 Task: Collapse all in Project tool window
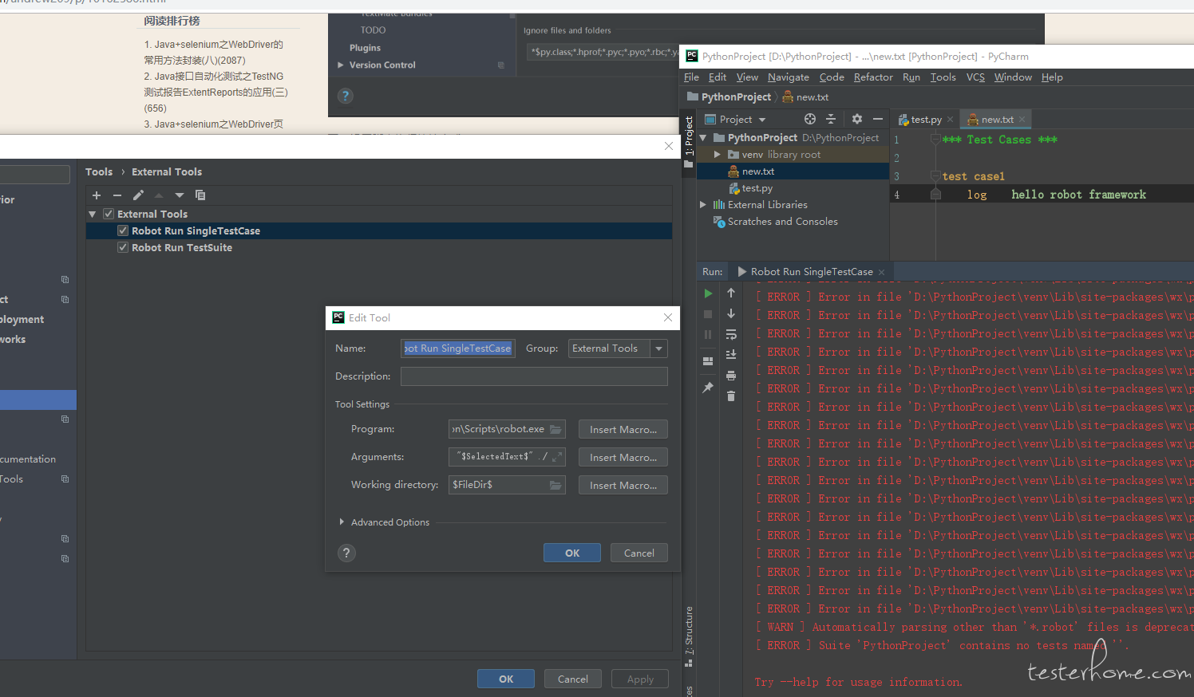point(831,119)
